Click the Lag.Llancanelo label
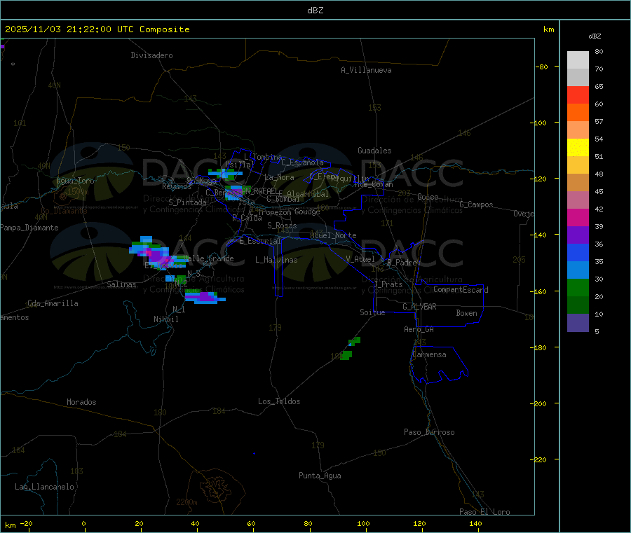 point(44,487)
